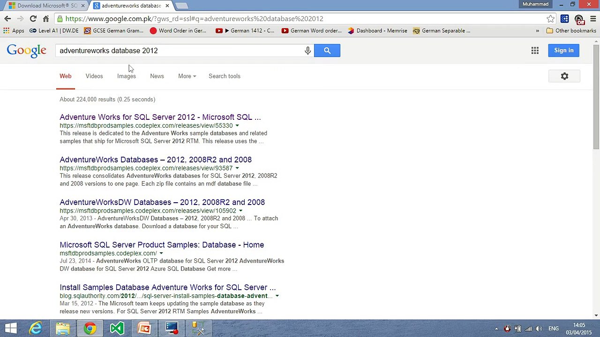Screen dimensions: 600x337
Task: Open AdventureWorks Databases – 2012, 2008R2 and 2008 result
Action: pos(156,160)
